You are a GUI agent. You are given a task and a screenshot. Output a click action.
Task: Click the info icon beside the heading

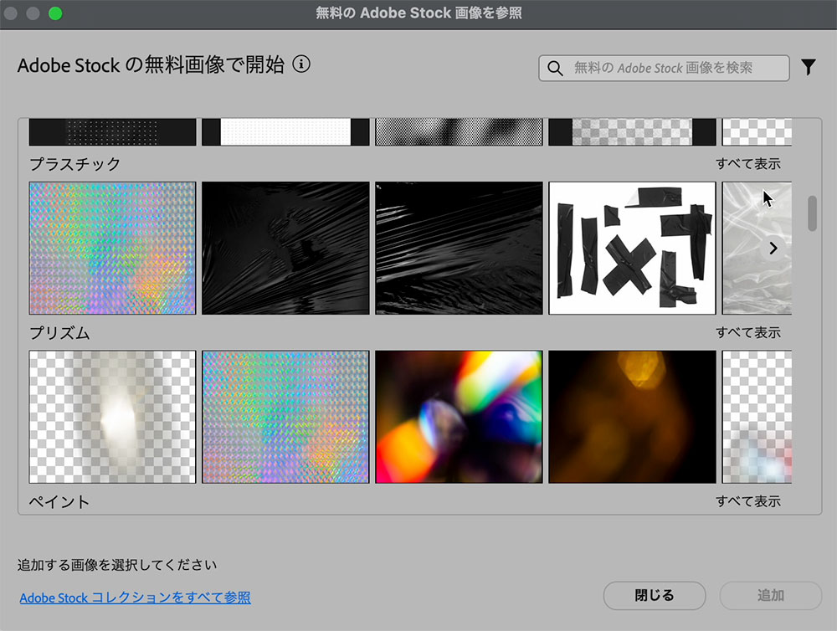(x=301, y=64)
